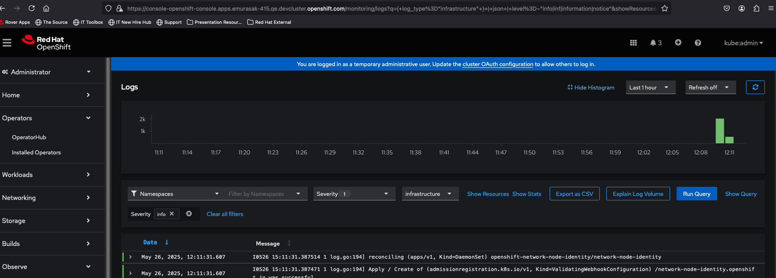Follow the cluster OAuth configuration link
The image size is (776, 278).
coord(497,64)
